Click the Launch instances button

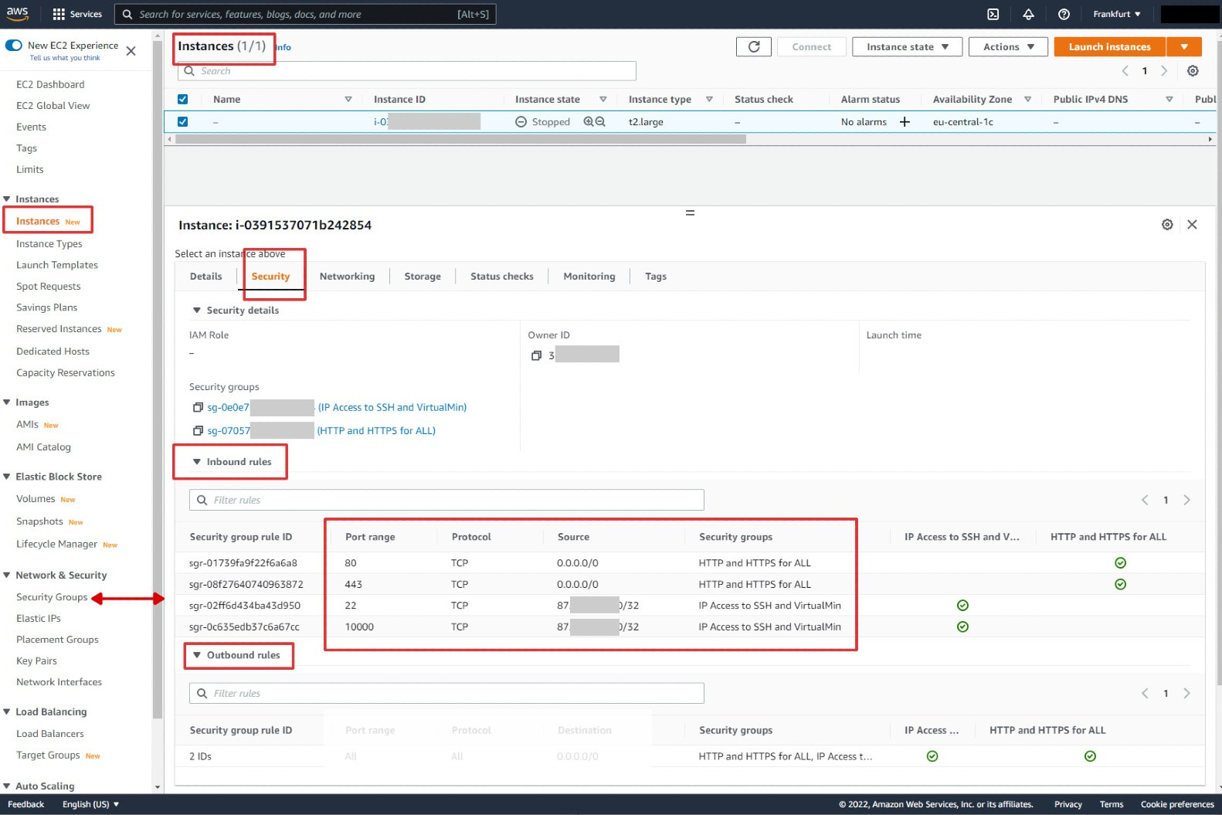(1109, 46)
